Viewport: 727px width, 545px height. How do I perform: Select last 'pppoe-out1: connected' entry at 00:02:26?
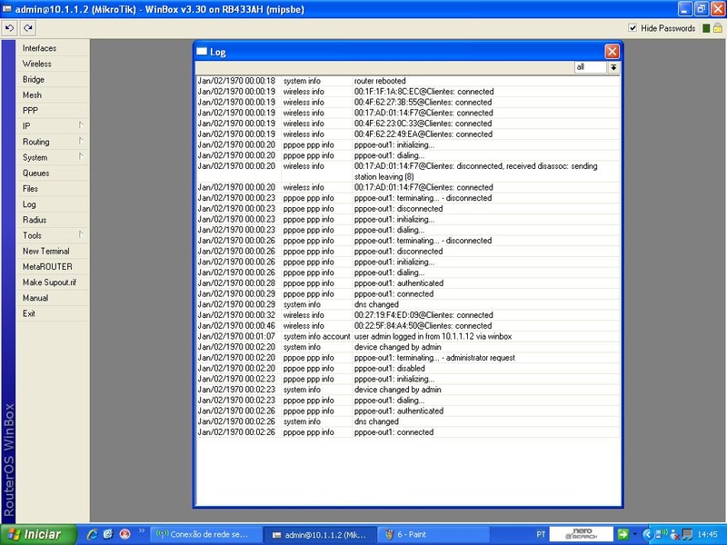[408, 432]
